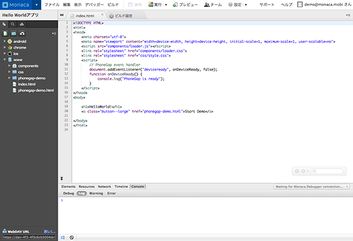The image size is (353, 241).
Task: Click the WebDAV URL text field
Action: pos(29,237)
